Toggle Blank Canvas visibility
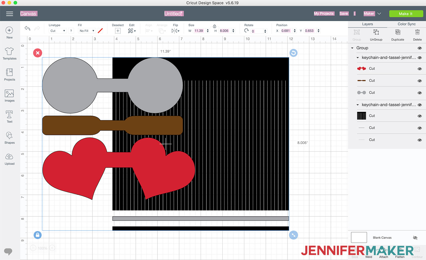The width and height of the screenshot is (426, 260). click(x=415, y=238)
